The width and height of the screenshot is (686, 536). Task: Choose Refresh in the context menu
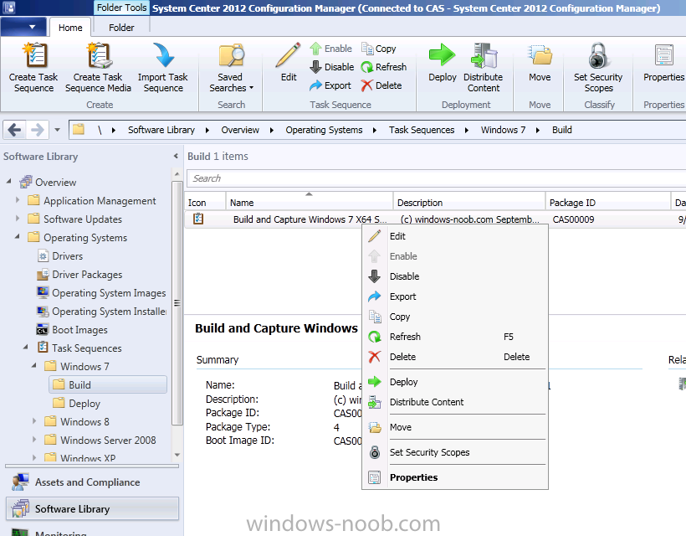[455, 337]
